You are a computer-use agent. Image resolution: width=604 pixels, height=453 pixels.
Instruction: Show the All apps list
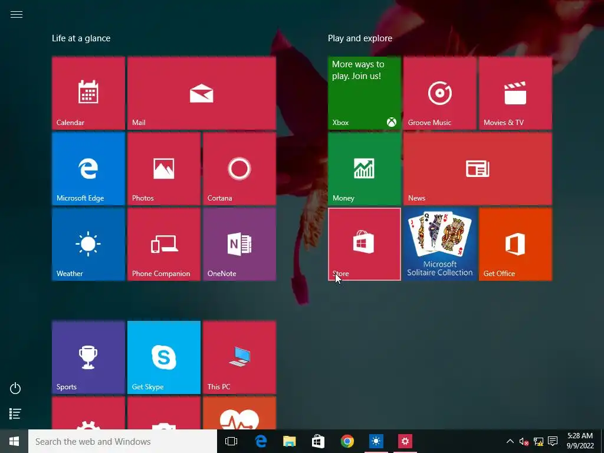click(x=15, y=413)
